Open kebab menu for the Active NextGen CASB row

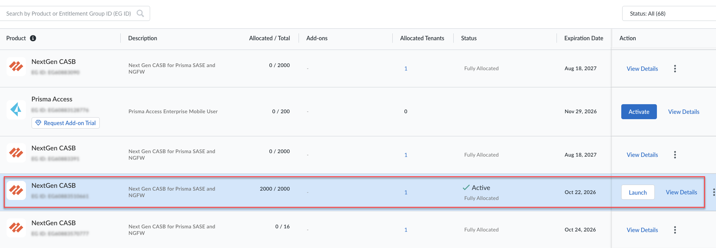(x=713, y=192)
